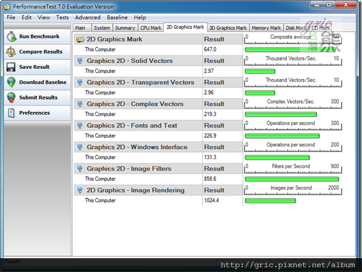Switch to the Disk Mark tab
Viewport: 362px width, 272px height.
296,28
